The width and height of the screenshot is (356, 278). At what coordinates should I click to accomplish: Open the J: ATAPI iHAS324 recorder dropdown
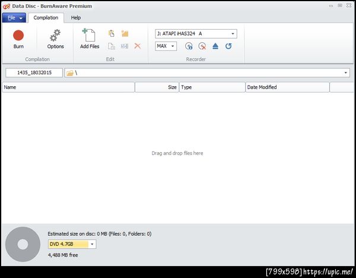point(196,34)
